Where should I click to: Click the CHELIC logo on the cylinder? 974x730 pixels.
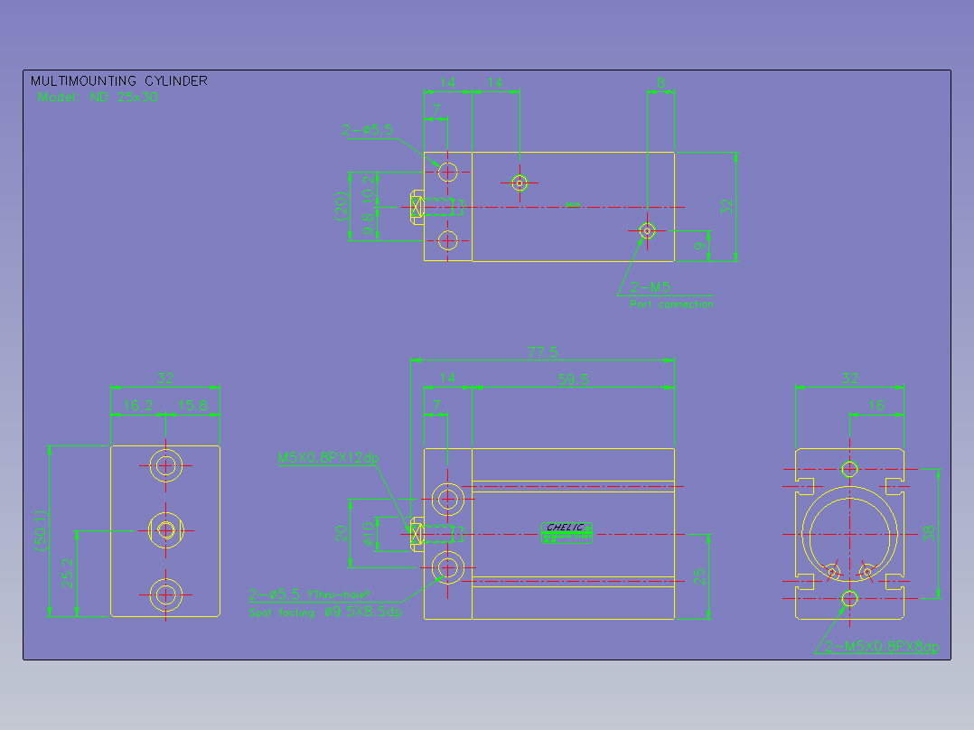567,532
